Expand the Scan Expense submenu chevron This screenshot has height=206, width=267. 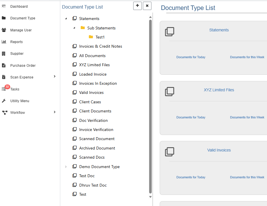click(55, 76)
